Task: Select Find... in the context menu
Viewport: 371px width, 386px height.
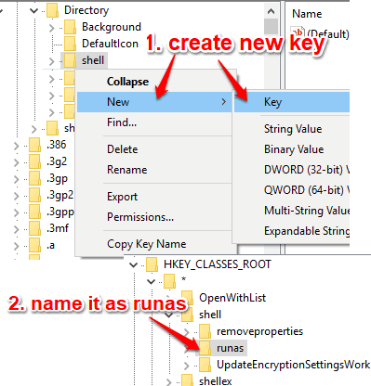Action: [x=154, y=122]
